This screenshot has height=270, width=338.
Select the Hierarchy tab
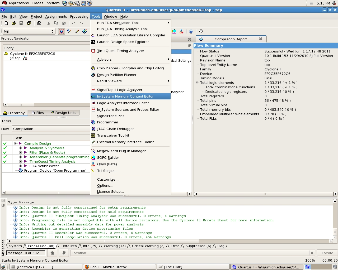click(14, 113)
